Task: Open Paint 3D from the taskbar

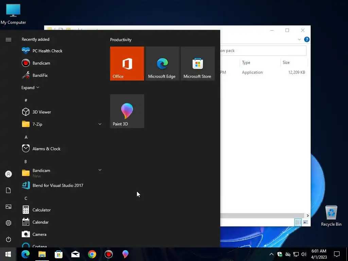Action: pos(125,254)
